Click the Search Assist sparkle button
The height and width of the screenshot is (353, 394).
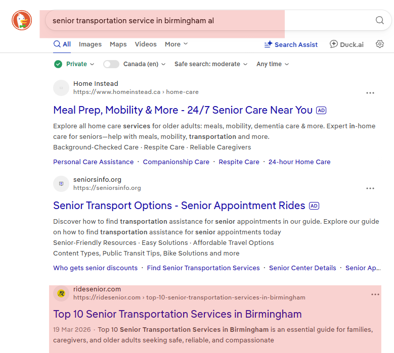coord(291,44)
